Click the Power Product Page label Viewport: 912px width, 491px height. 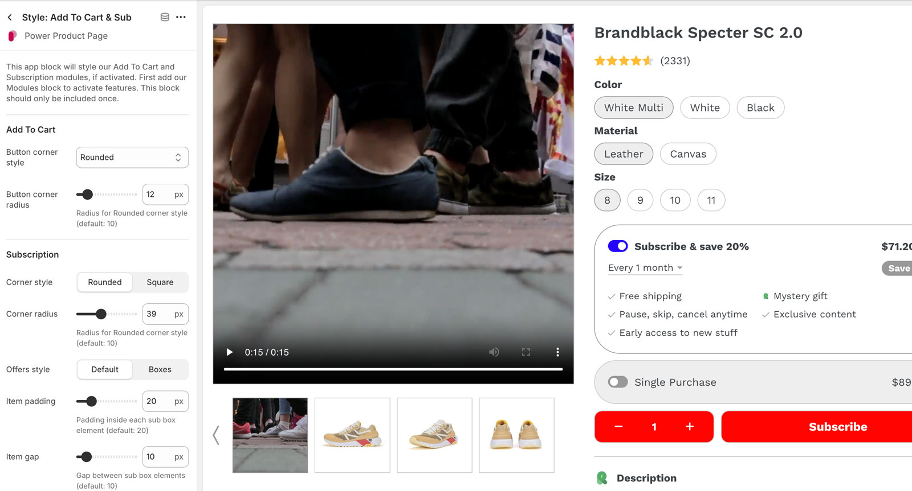[66, 36]
